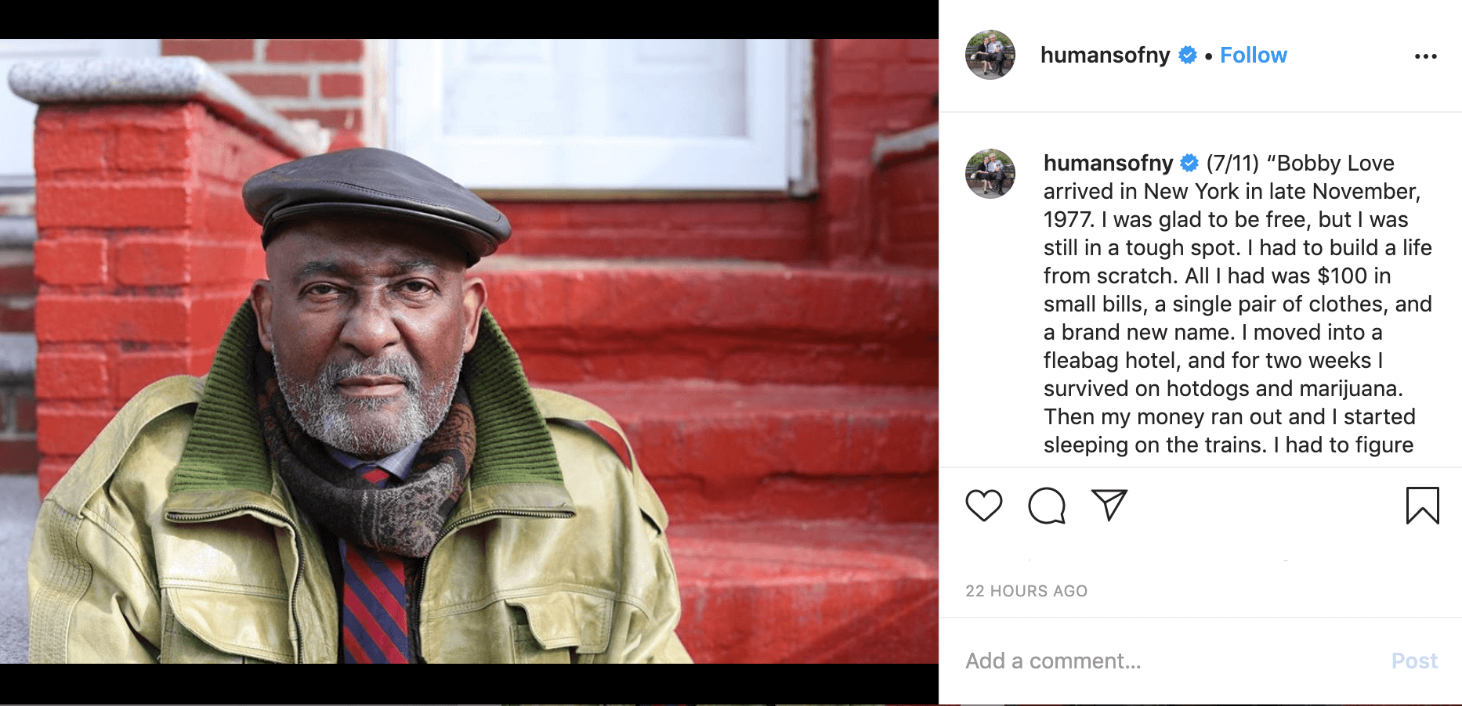Screen dimensions: 1462x706
Task: Click the white door in the photo
Action: pyautogui.click(x=595, y=113)
